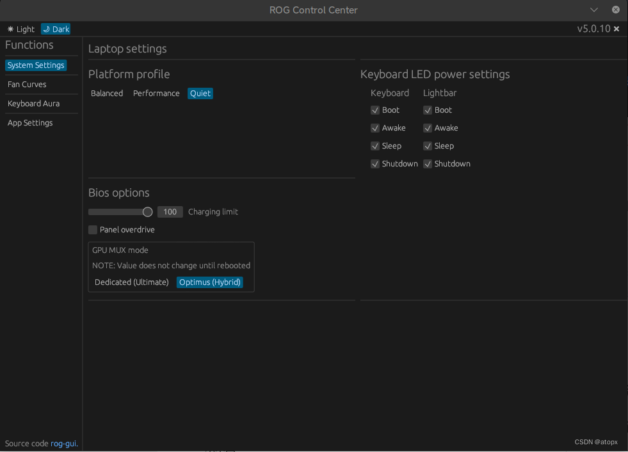Image resolution: width=628 pixels, height=452 pixels.
Task: Select the Balanced platform profile
Action: coord(107,93)
